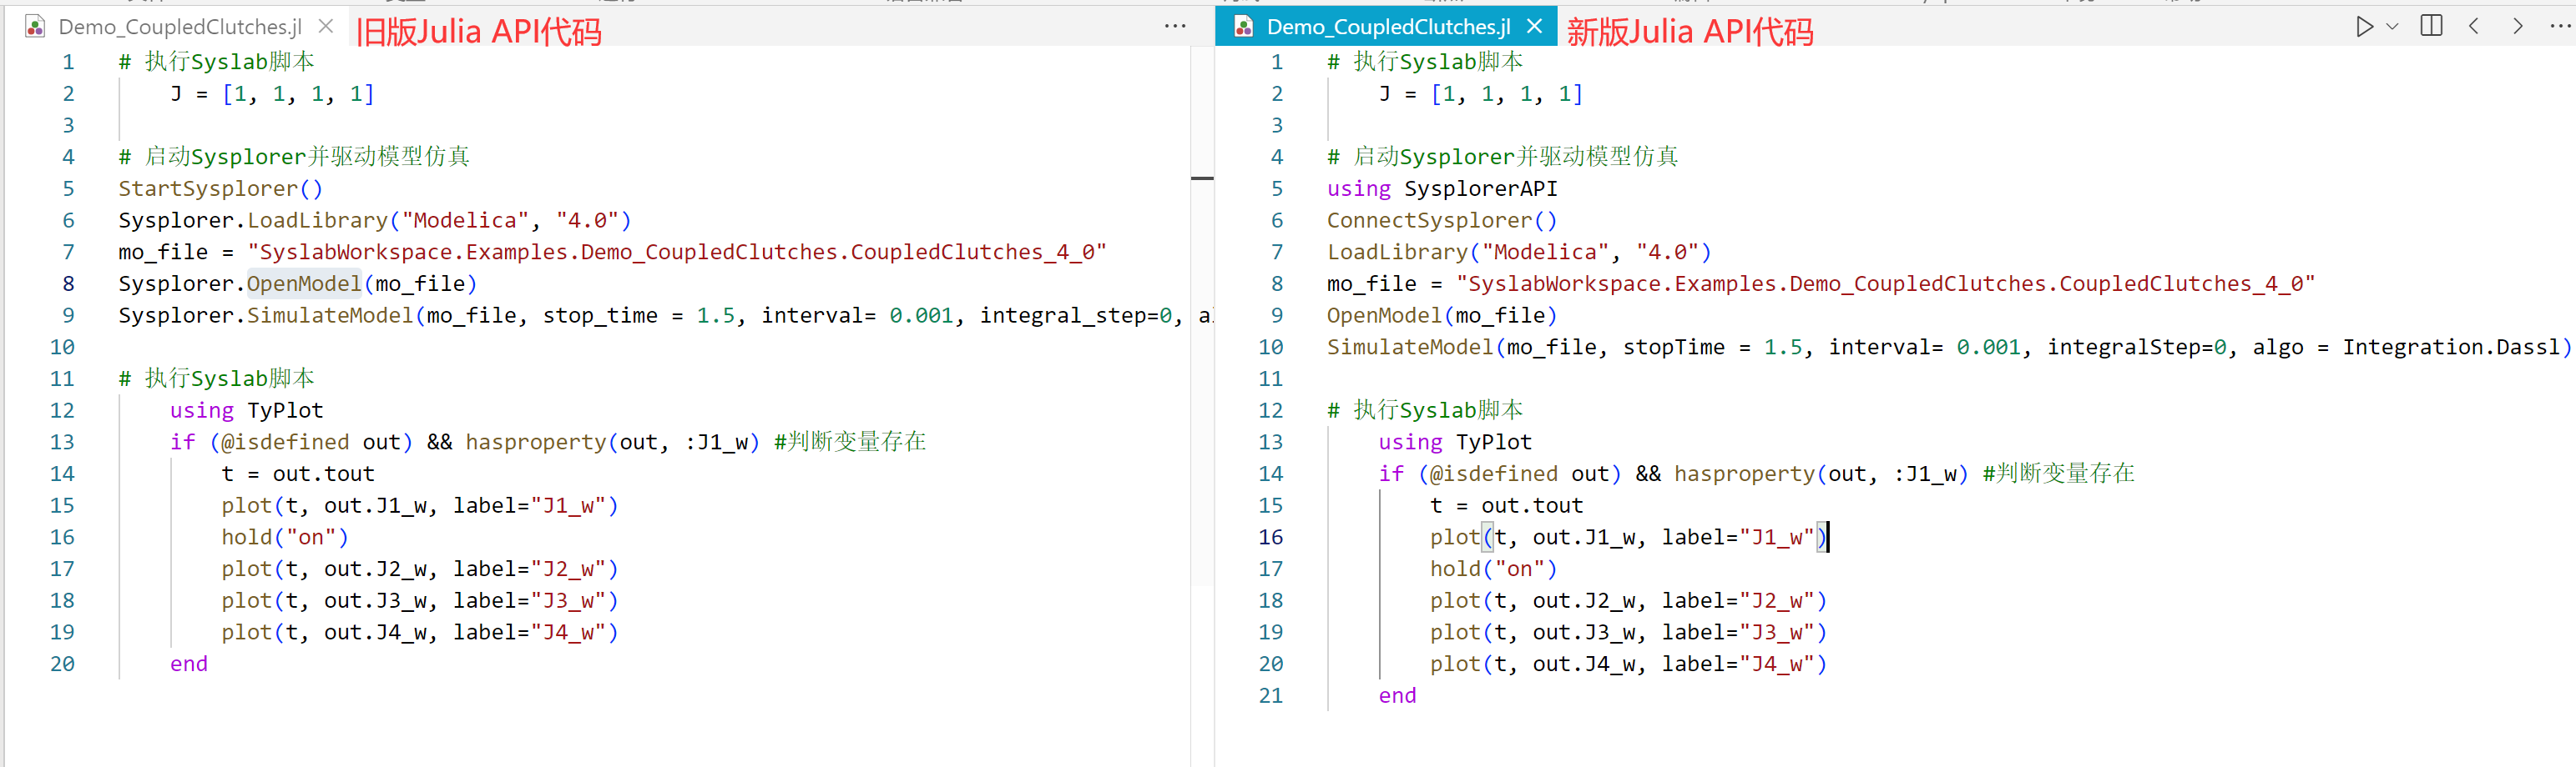
Task: Run the Julia file with the play button
Action: tap(2364, 27)
